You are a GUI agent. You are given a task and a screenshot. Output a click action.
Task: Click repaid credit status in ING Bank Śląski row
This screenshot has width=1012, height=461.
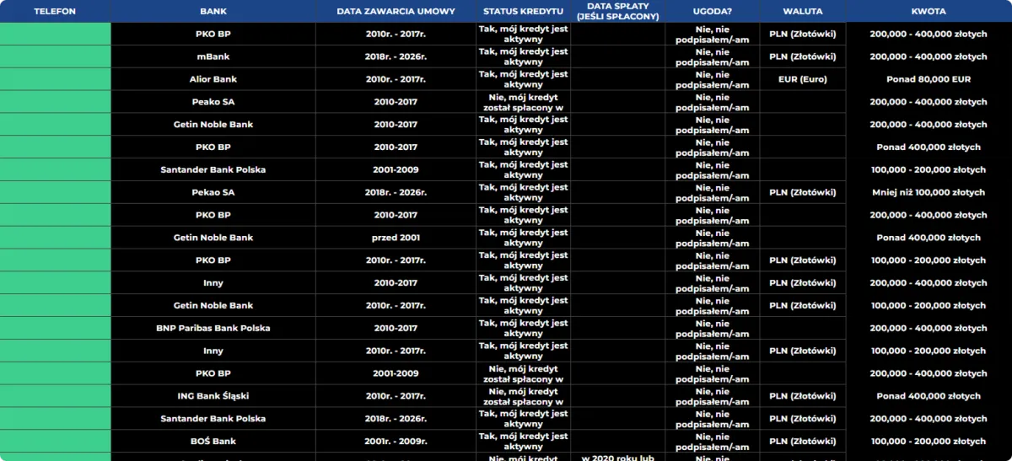523,396
